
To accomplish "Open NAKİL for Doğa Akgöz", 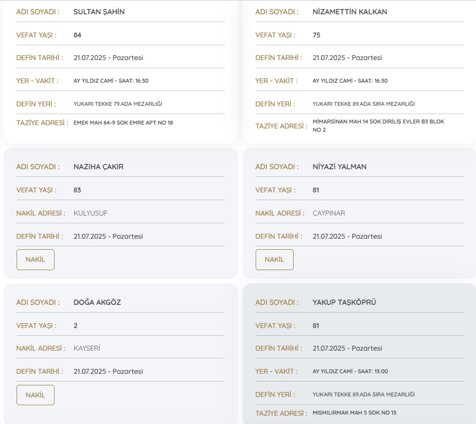I will click(x=35, y=395).
